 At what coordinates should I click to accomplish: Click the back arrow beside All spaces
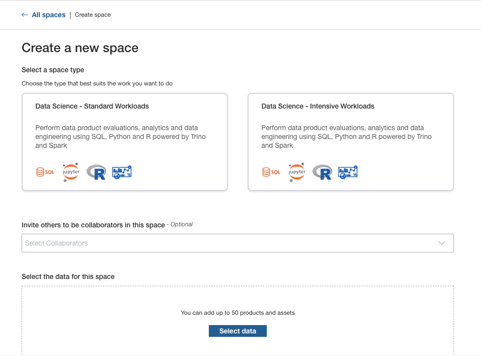tap(25, 15)
